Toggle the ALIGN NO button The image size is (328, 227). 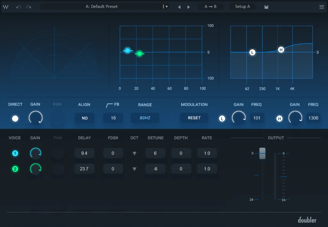(x=84, y=118)
